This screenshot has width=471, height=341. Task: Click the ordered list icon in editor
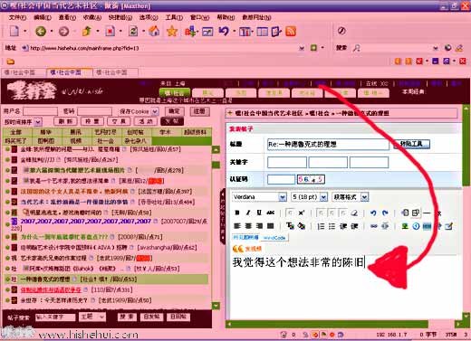321,226
